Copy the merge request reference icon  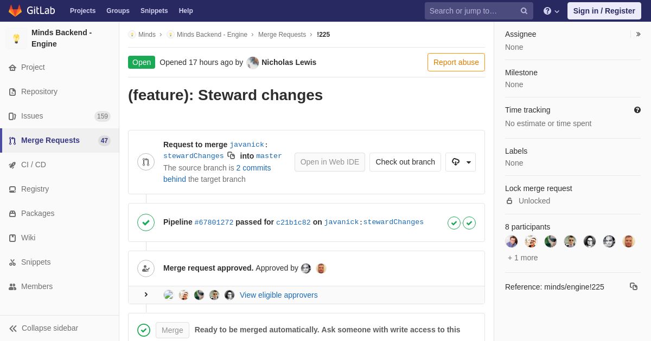pyautogui.click(x=634, y=286)
